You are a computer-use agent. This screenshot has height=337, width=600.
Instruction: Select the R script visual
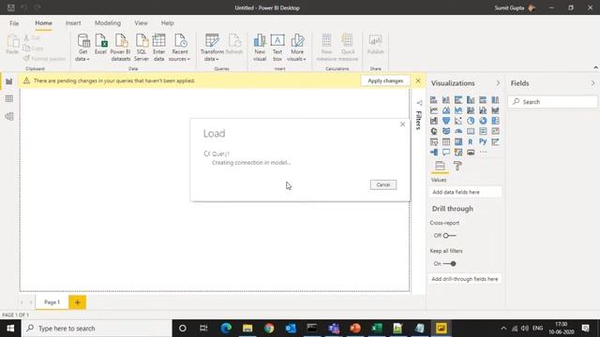pyautogui.click(x=471, y=141)
